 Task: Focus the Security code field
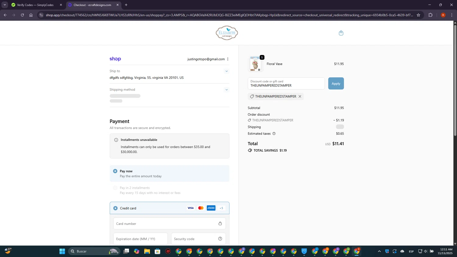198,239
